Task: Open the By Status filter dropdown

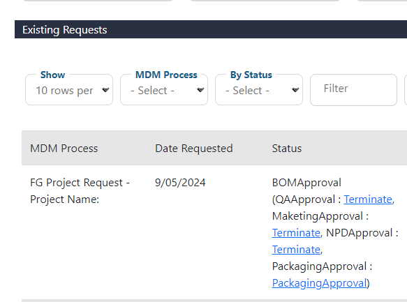Action: pos(259,90)
